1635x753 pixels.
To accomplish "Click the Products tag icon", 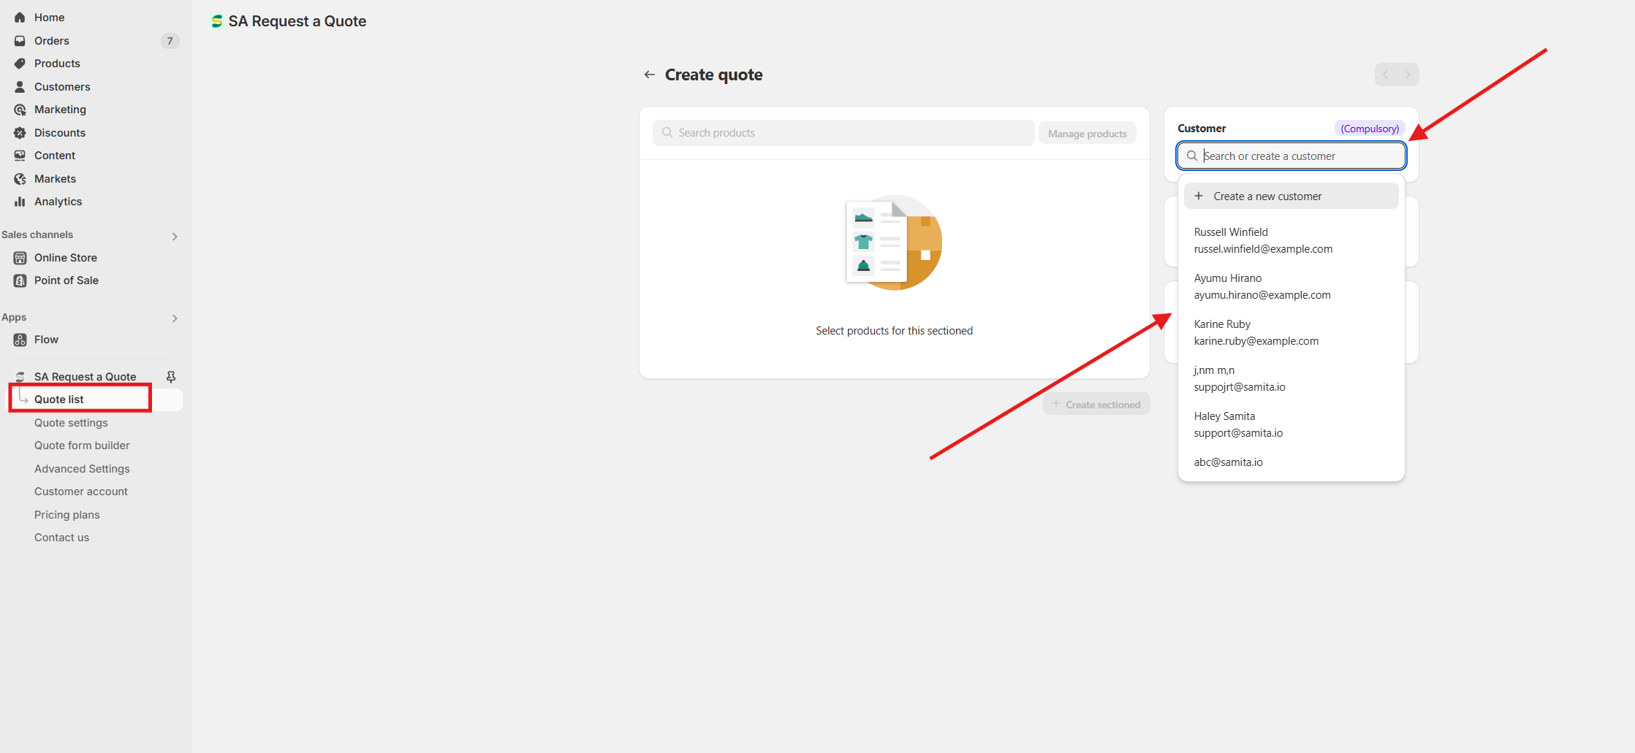I will (x=20, y=64).
